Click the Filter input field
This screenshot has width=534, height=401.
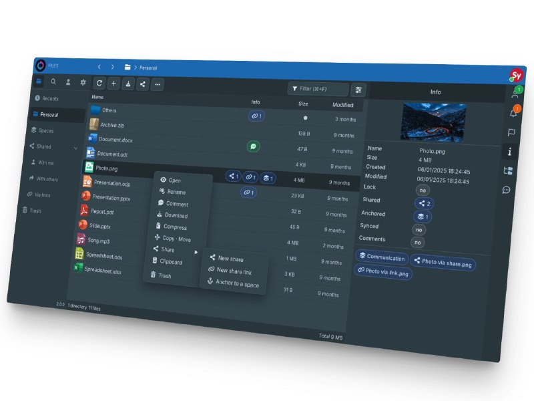coord(318,89)
